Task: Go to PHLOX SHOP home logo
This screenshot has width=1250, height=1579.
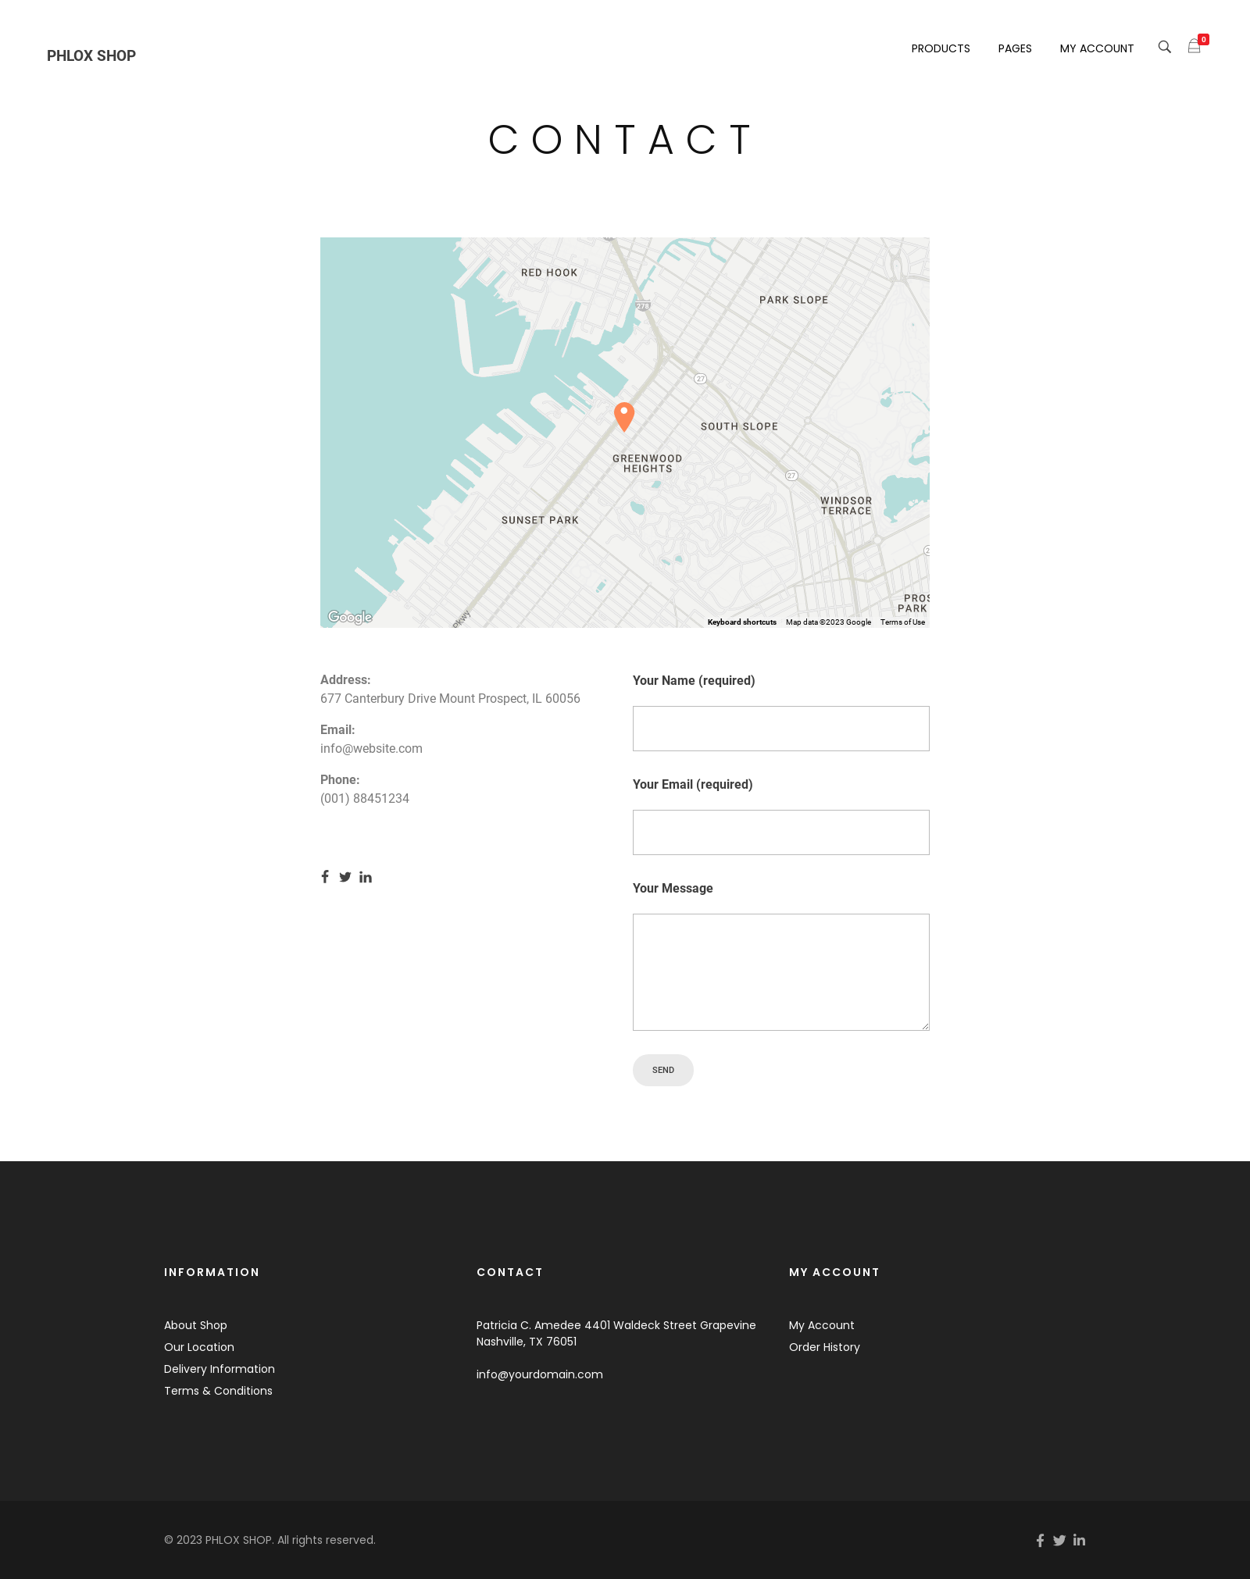Action: coord(91,55)
